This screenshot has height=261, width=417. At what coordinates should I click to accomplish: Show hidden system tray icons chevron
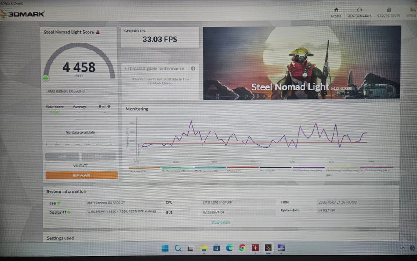pyautogui.click(x=403, y=248)
